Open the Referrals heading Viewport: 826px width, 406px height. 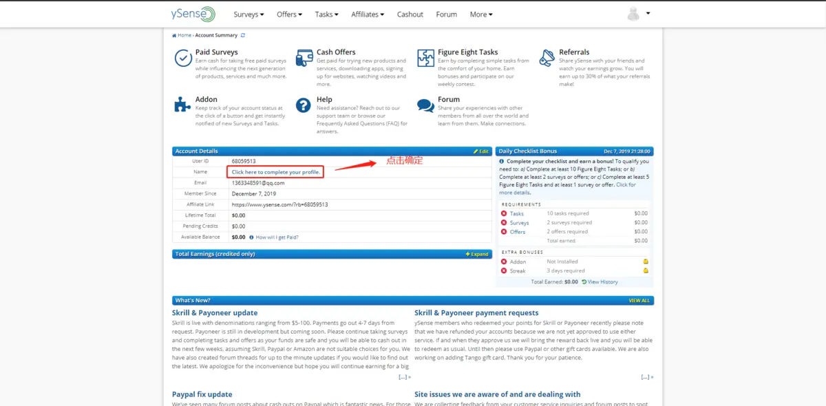[574, 52]
